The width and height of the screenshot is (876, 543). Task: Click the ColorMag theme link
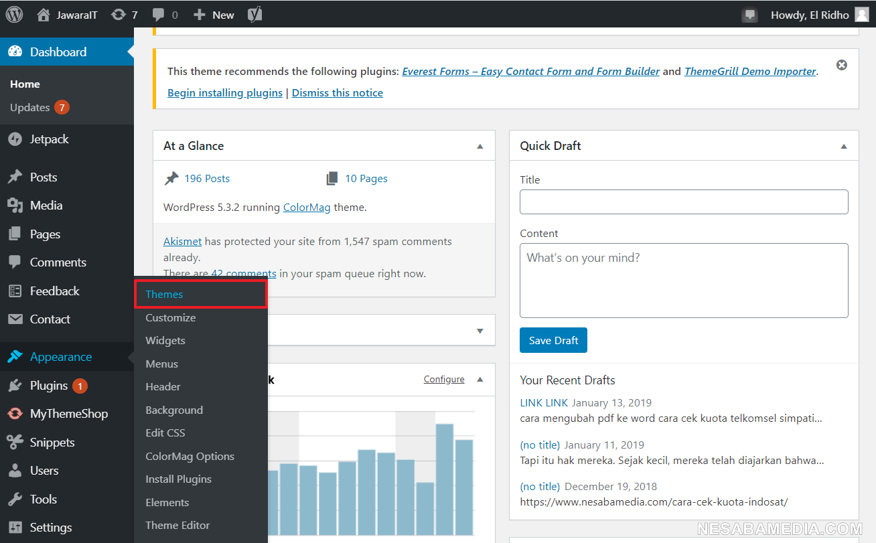[307, 208]
